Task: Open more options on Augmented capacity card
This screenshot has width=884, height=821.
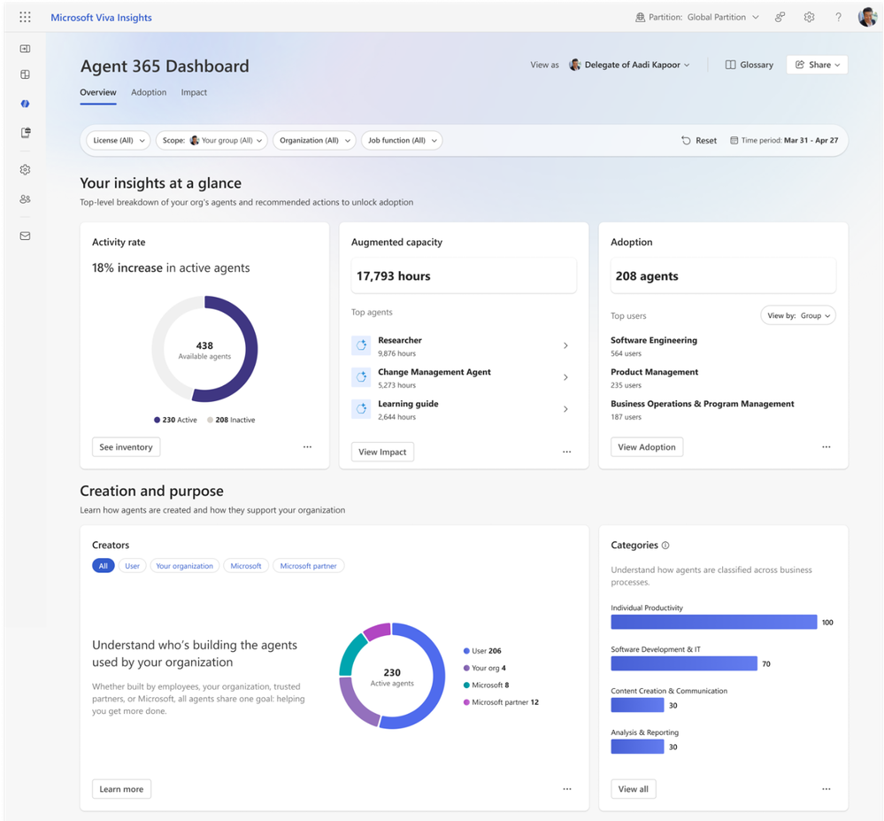Action: click(566, 452)
